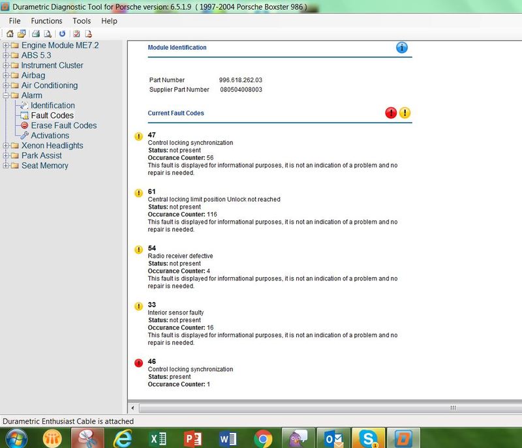The height and width of the screenshot is (448, 522).
Task: Select Fault Codes under Alarm
Action: point(52,115)
